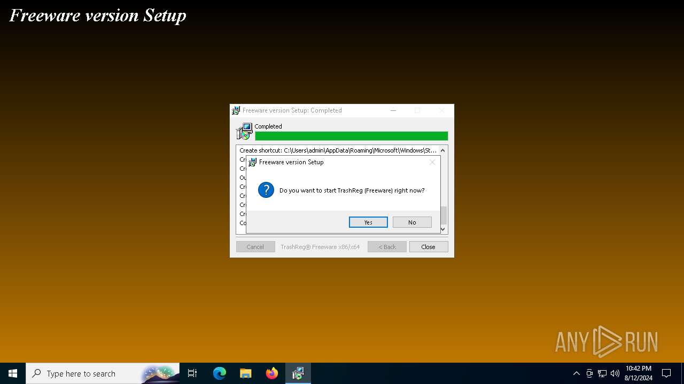Open the network status tray icon
684x384 pixels.
click(x=602, y=373)
